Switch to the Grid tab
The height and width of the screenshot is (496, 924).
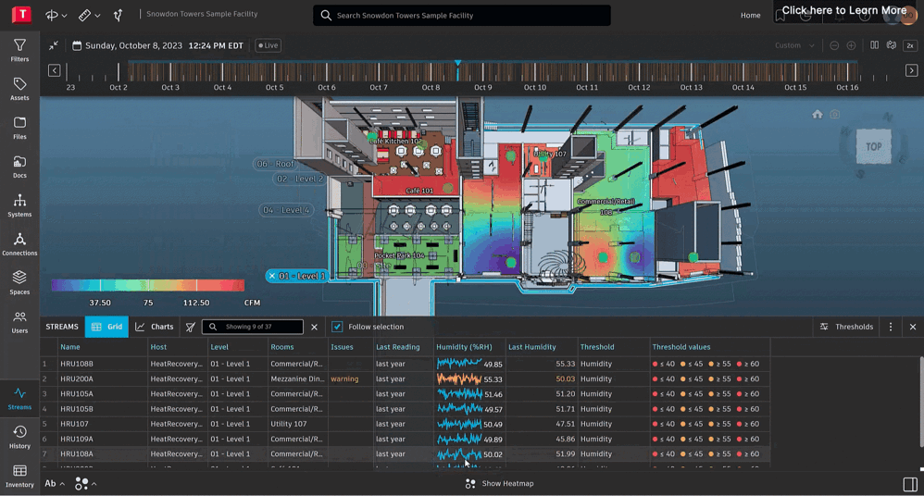tap(106, 327)
